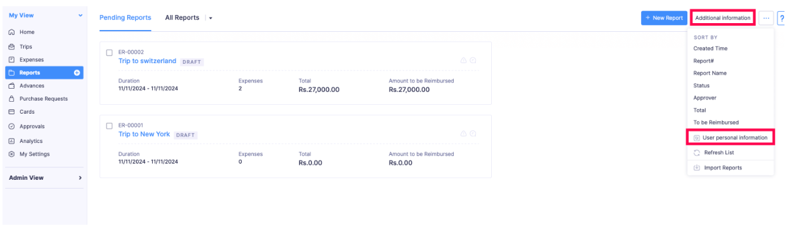Sort reports by Created Time
792x226 pixels.
point(711,48)
